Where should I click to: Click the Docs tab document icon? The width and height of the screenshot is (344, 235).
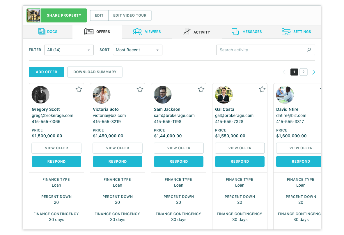[42, 32]
